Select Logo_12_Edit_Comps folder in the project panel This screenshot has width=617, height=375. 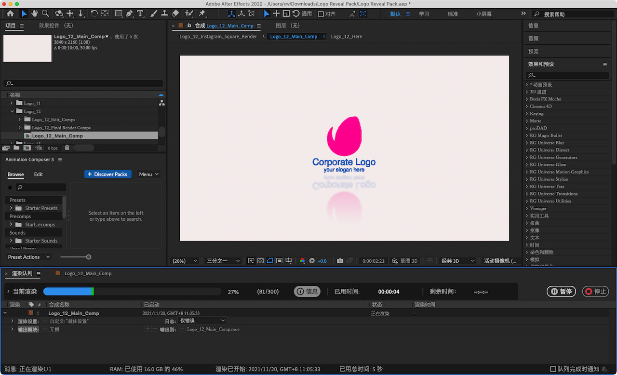pyautogui.click(x=54, y=119)
